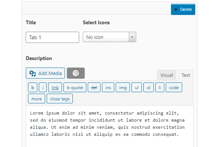Image resolution: width=224 pixels, height=147 pixels.
Task: Switch to the Visual editor tab
Action: [167, 75]
